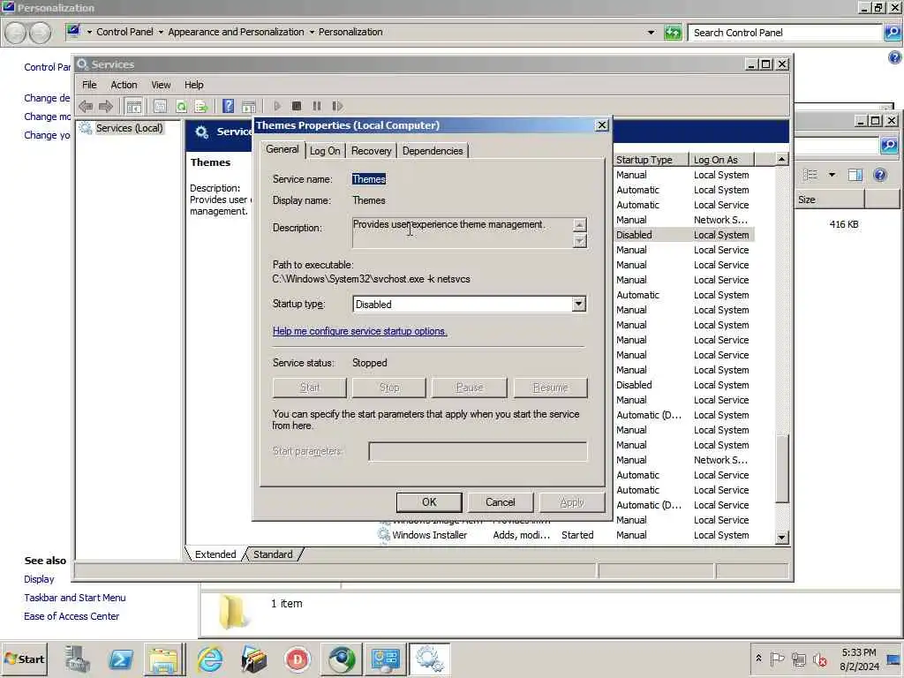Click the Show Desktop icon beside the clock
Image resolution: width=904 pixels, height=678 pixels.
click(x=893, y=659)
